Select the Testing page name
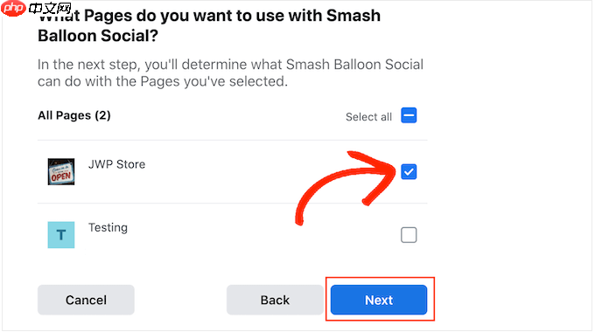The image size is (595, 332). 108,227
